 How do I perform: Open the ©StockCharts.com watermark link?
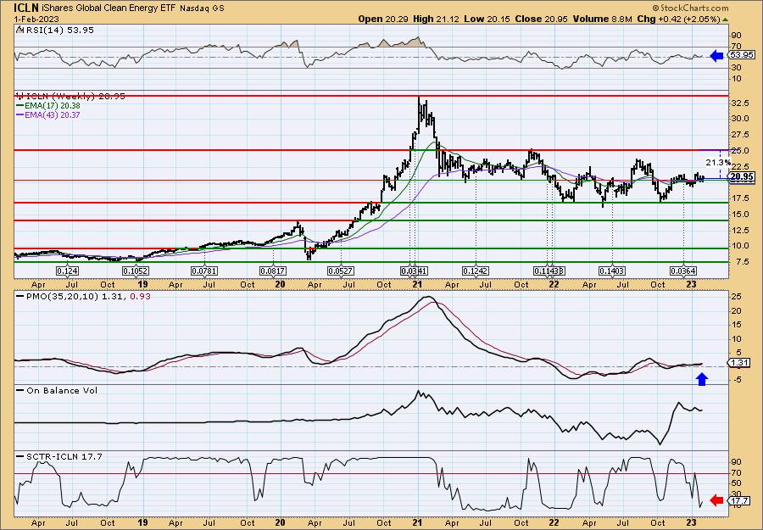coord(690,8)
